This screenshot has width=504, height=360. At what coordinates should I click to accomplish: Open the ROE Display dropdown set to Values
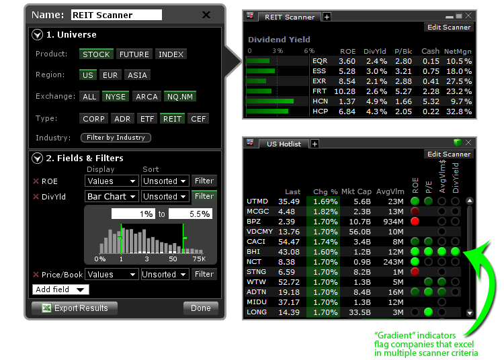pyautogui.click(x=112, y=181)
